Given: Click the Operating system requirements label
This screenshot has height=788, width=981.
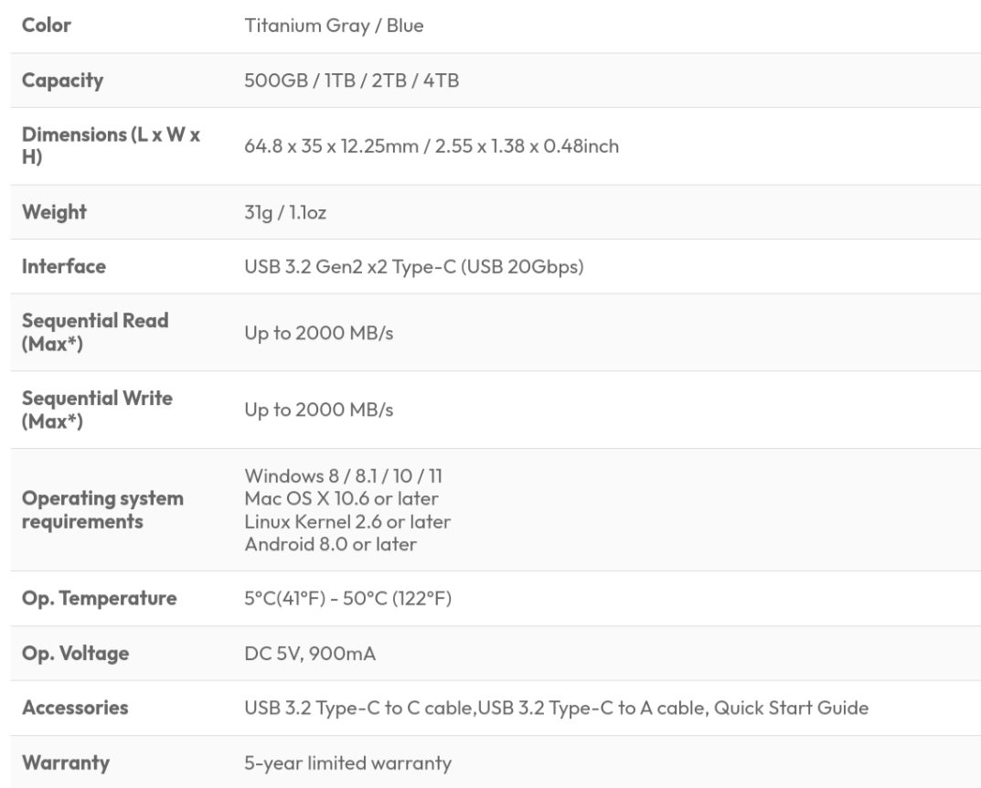Looking at the screenshot, I should (x=102, y=510).
